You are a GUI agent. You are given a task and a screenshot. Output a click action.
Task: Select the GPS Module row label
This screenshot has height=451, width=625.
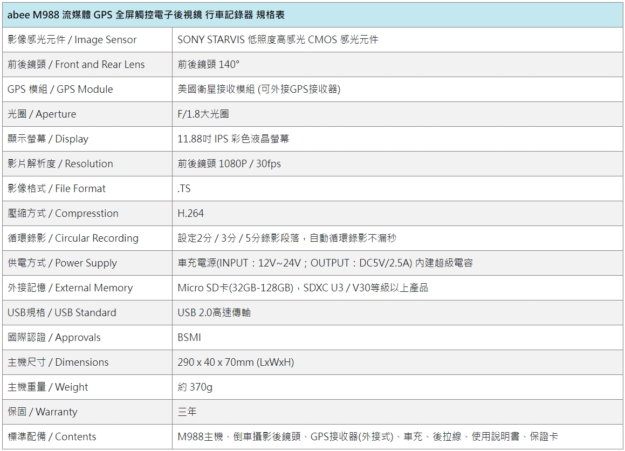pos(59,89)
